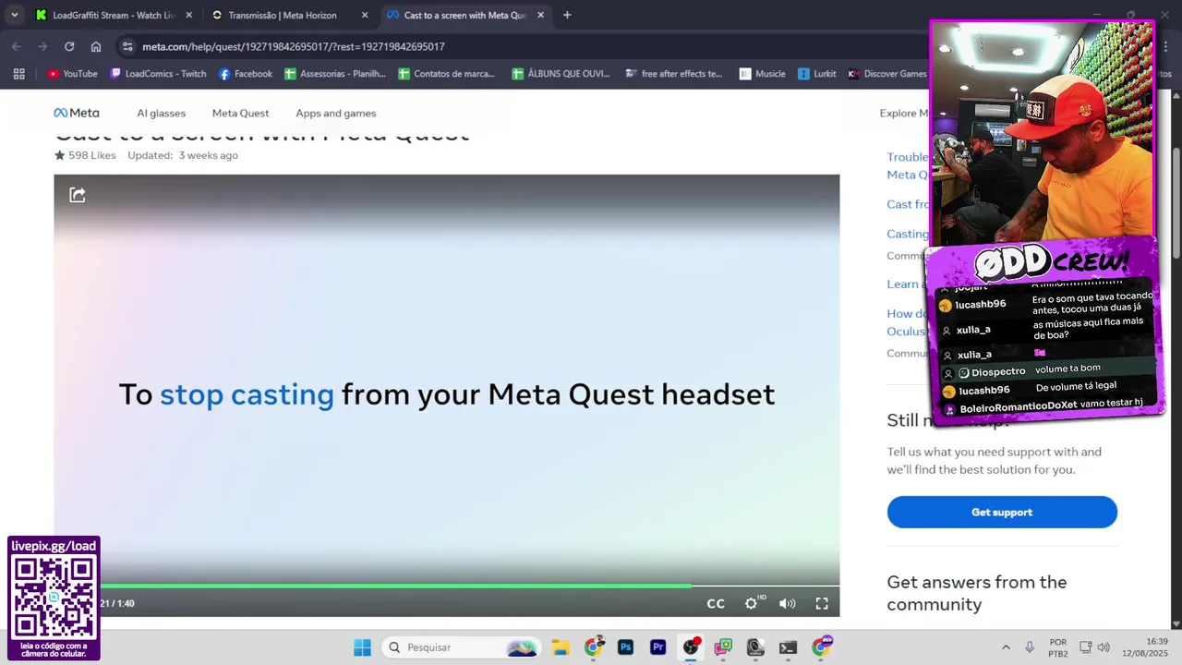The width and height of the screenshot is (1182, 665).
Task: Open the volume tray icon
Action: [x=1104, y=647]
